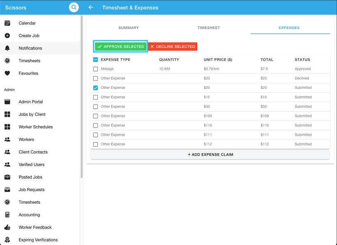This screenshot has height=245, width=337.
Task: Open the Admin Portal
Action: tap(30, 102)
